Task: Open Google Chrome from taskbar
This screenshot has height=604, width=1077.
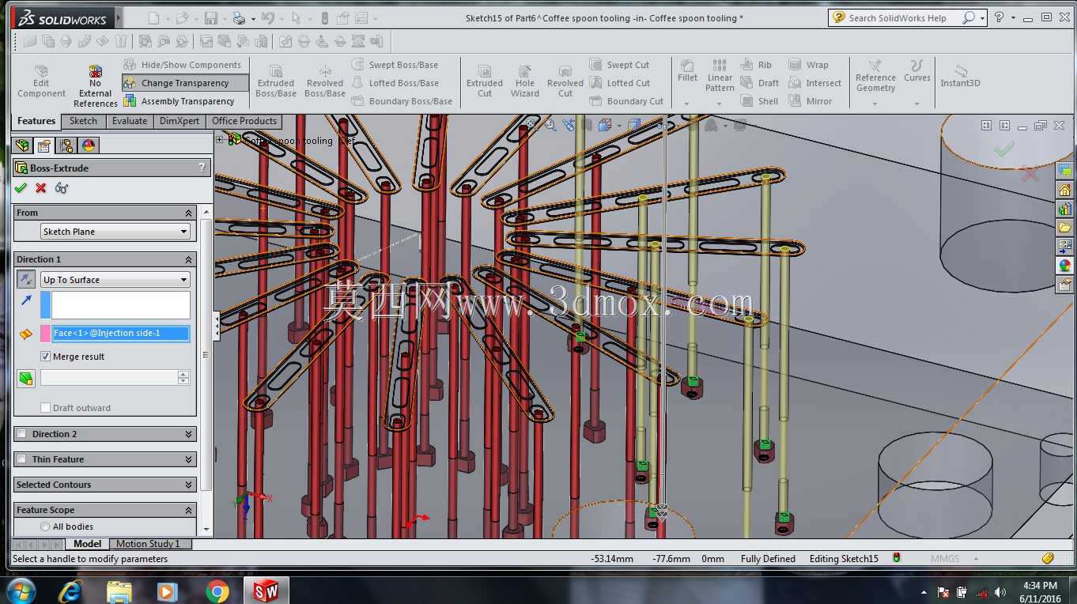Action: (217, 591)
